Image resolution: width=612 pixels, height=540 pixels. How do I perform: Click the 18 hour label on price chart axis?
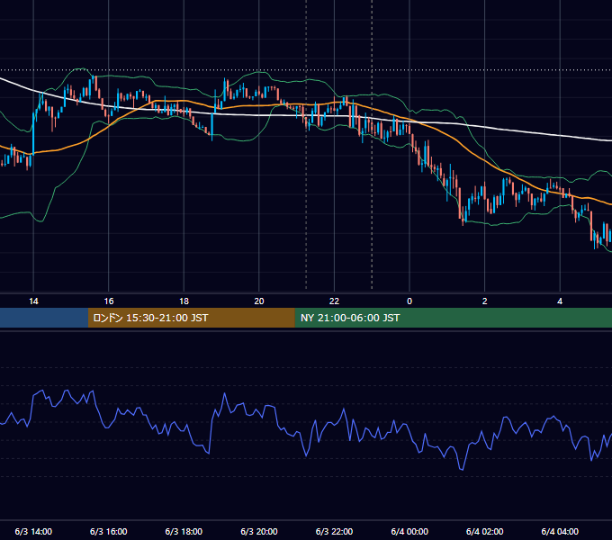(x=184, y=301)
